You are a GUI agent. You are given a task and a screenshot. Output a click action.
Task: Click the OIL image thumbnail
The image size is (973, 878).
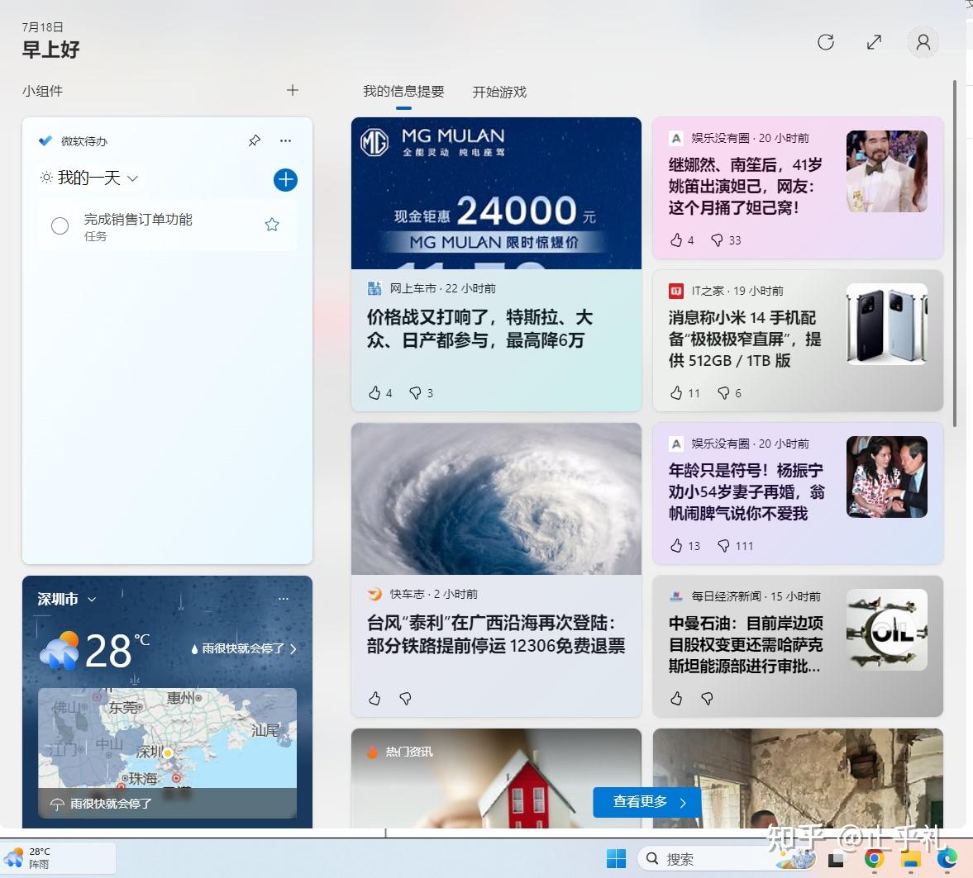(x=887, y=629)
